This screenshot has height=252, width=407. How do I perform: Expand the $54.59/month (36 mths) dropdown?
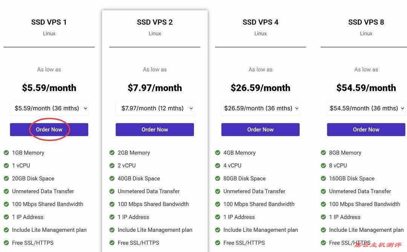click(x=366, y=108)
